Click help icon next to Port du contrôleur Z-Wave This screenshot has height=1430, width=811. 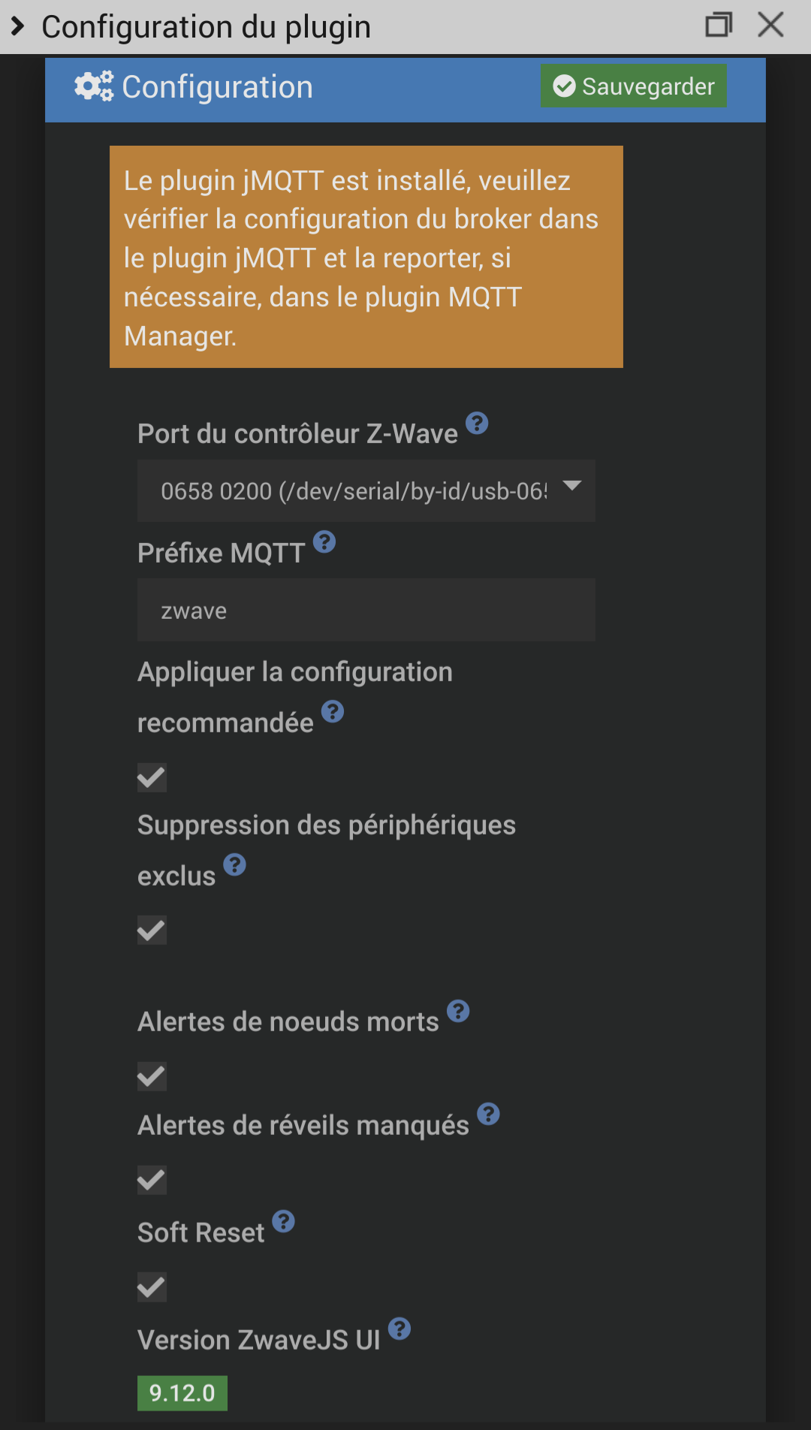click(477, 424)
